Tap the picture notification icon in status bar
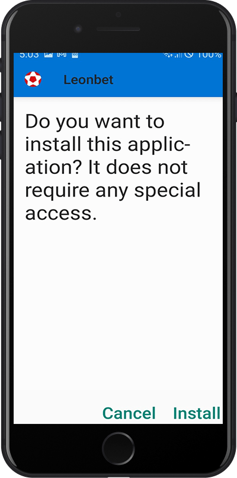The height and width of the screenshot is (478, 237). (x=49, y=55)
